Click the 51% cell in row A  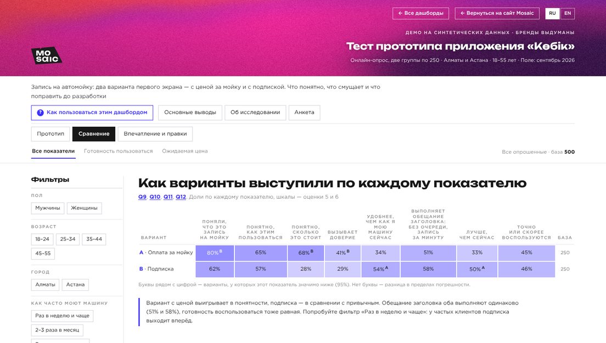coord(428,253)
